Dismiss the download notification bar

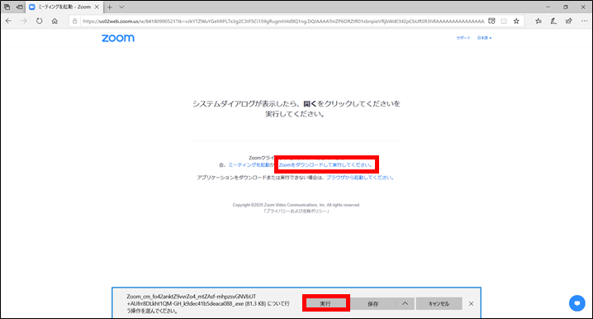(x=472, y=303)
